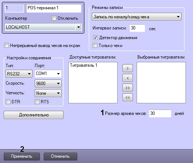The width and height of the screenshot is (193, 163).
Task: Remove all titlers with << button
Action: (x=128, y=97)
